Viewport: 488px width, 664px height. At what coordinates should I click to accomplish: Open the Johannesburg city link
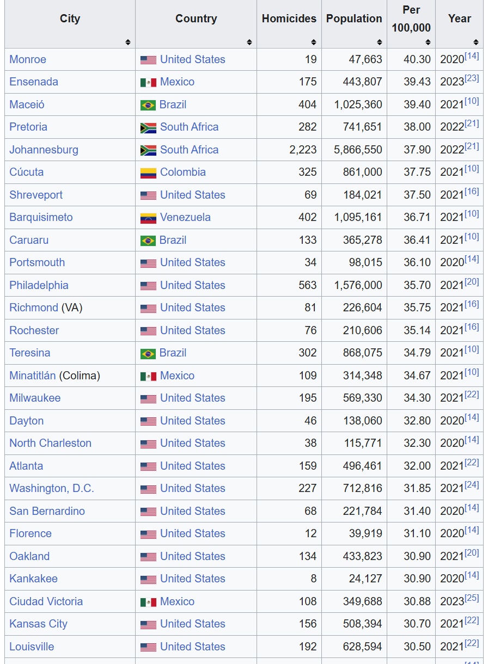44,150
